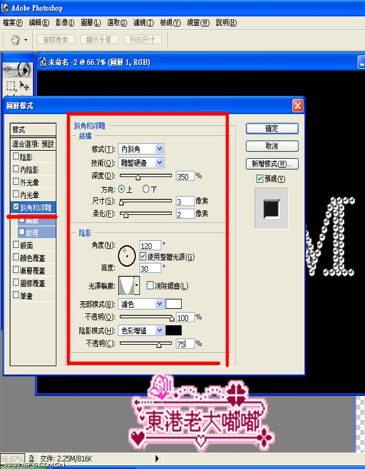Adjust the 不透明(O) highlight opacity slider
The image size is (365, 469).
[x=172, y=318]
